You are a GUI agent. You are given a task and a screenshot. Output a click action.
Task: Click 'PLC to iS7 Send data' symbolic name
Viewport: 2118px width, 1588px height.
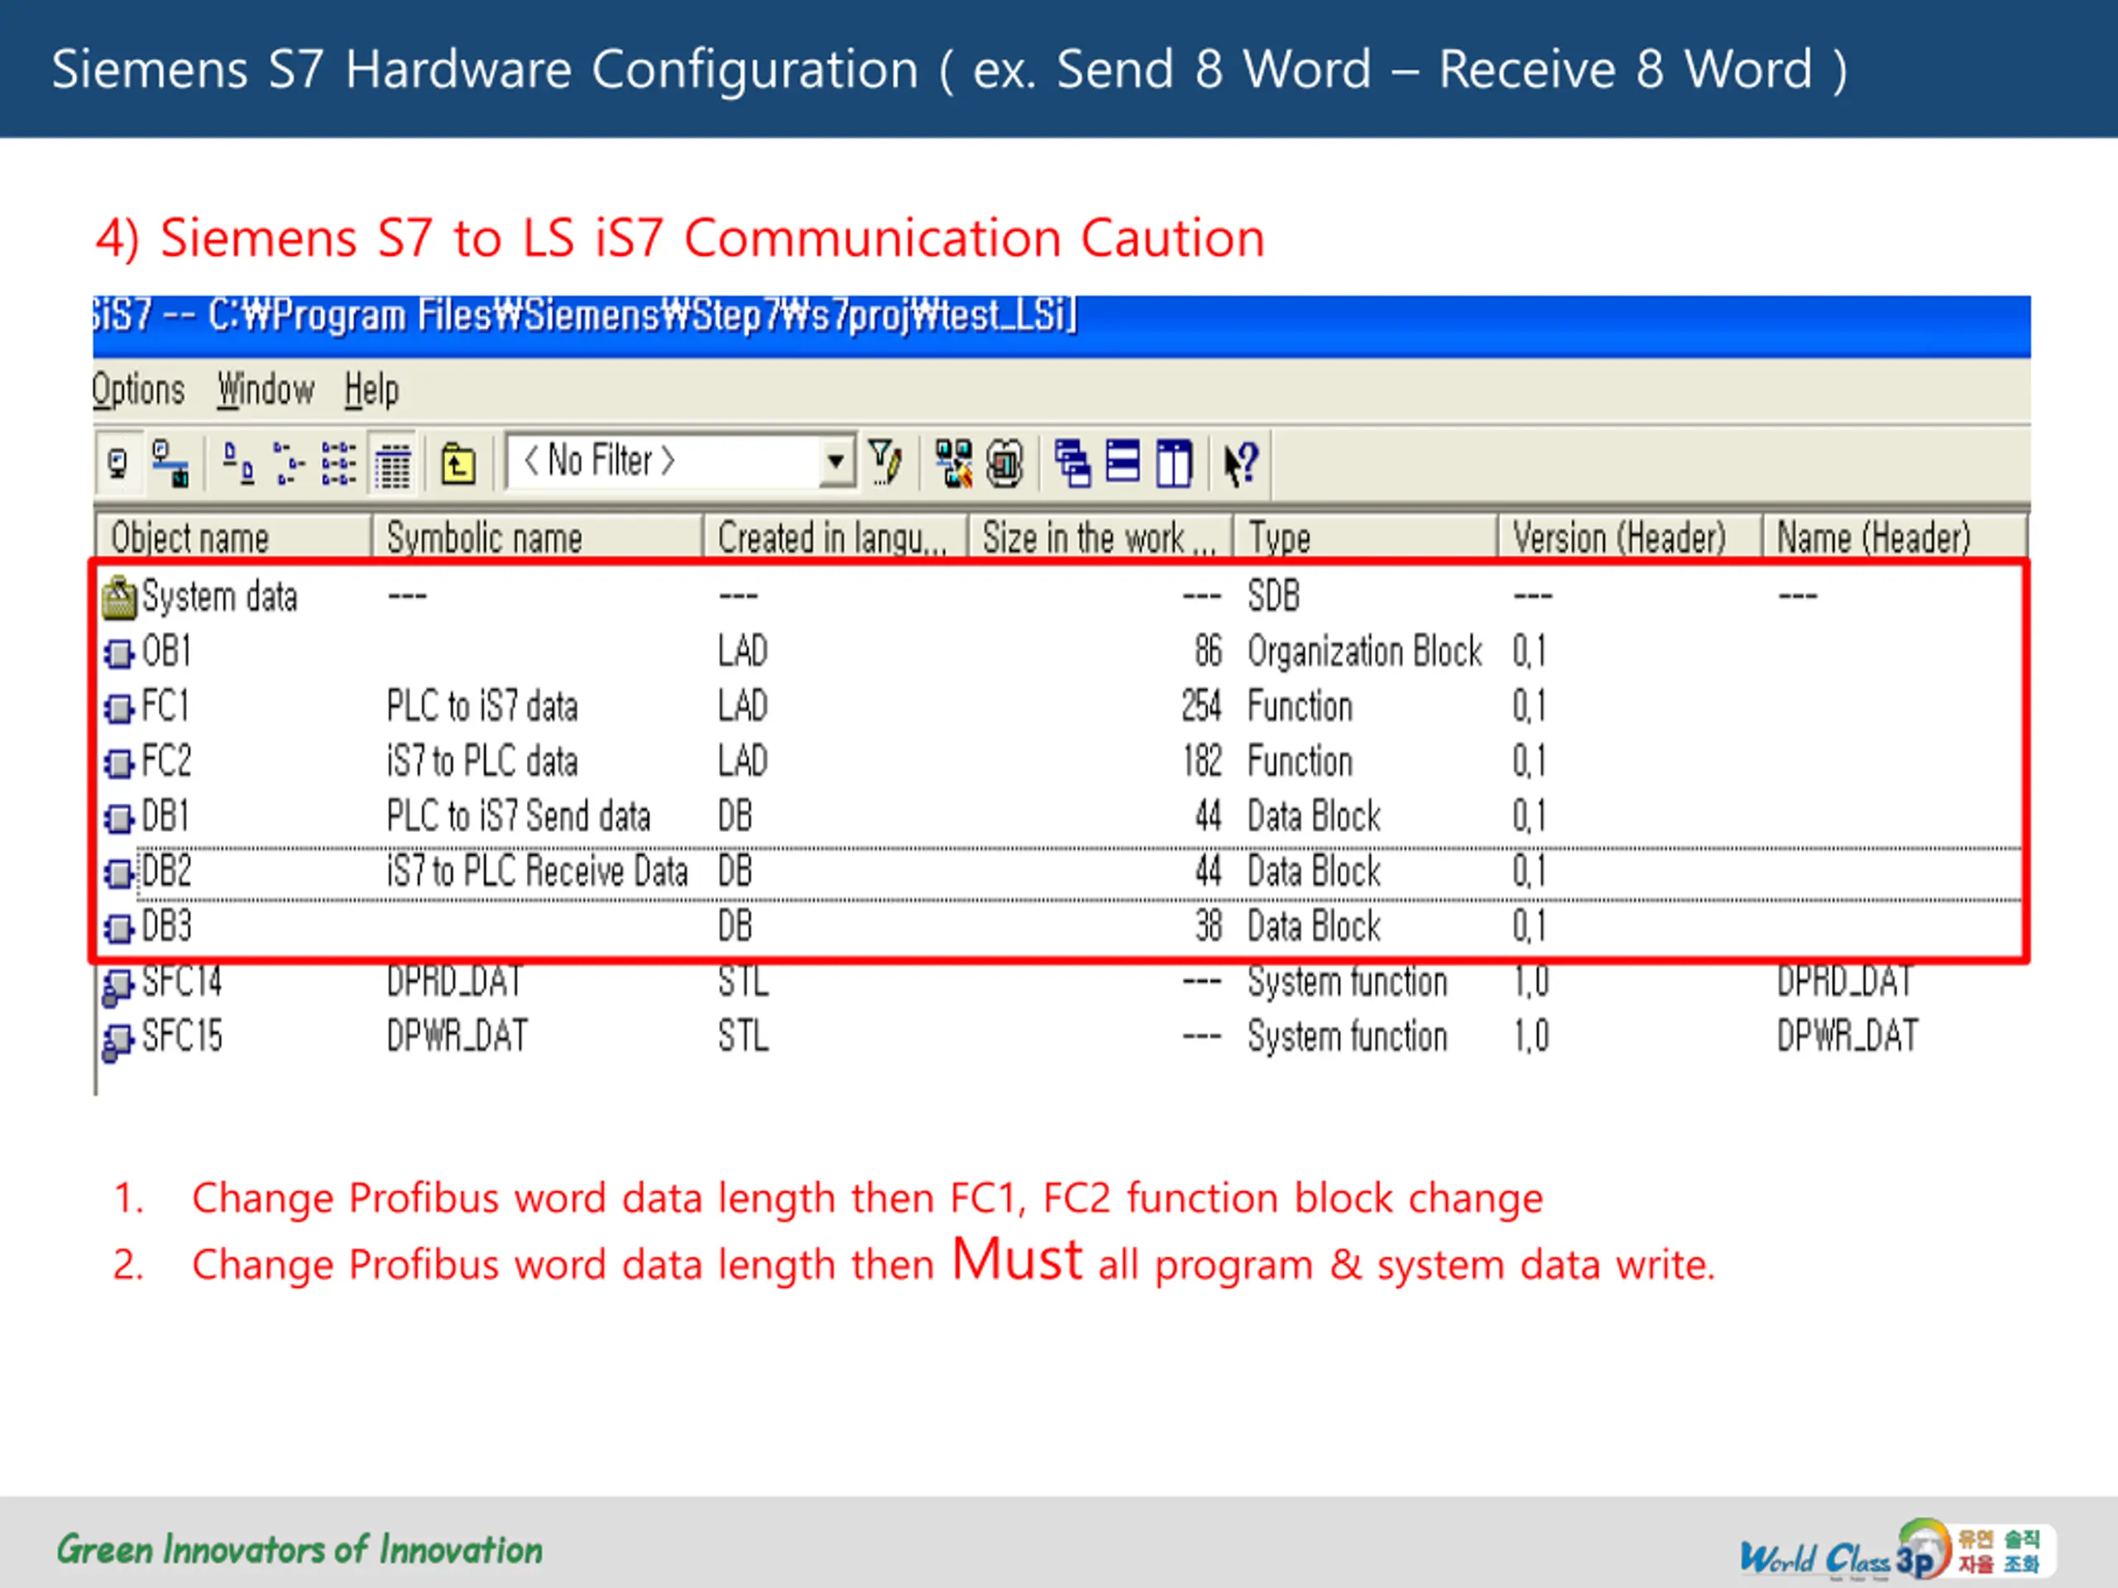click(518, 816)
